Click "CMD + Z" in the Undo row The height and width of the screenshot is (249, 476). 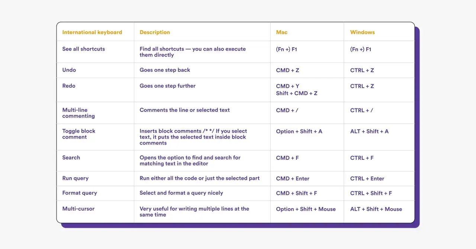click(x=287, y=70)
